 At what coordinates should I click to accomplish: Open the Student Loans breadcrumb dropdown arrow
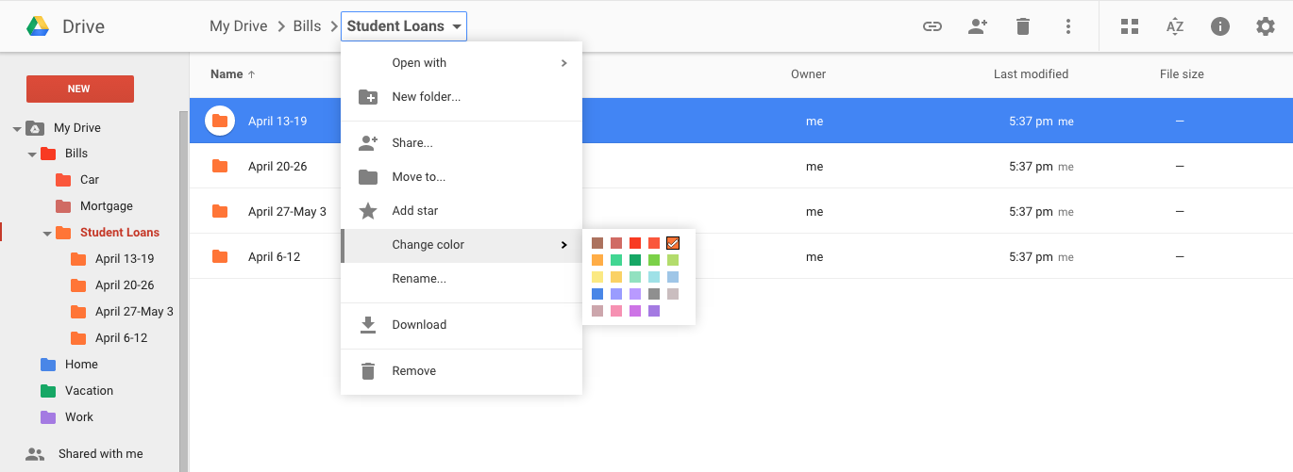click(457, 26)
